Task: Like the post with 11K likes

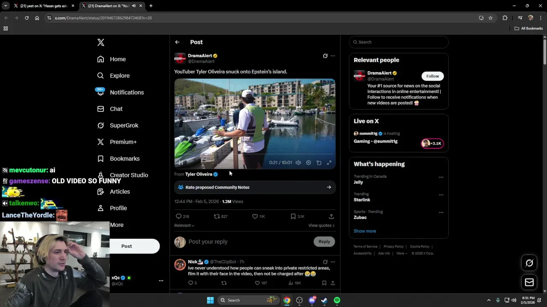Action: point(259,217)
